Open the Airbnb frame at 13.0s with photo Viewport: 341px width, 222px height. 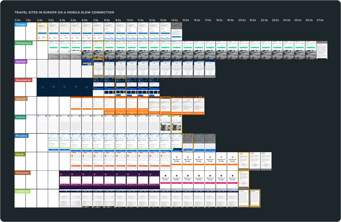pyautogui.click(x=165, y=124)
